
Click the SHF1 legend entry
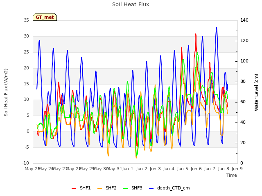pos(81,188)
